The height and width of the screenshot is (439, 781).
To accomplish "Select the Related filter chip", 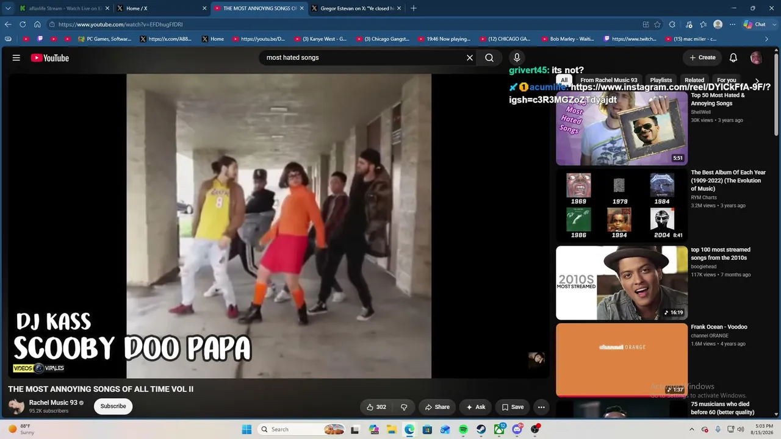I will [x=694, y=80].
